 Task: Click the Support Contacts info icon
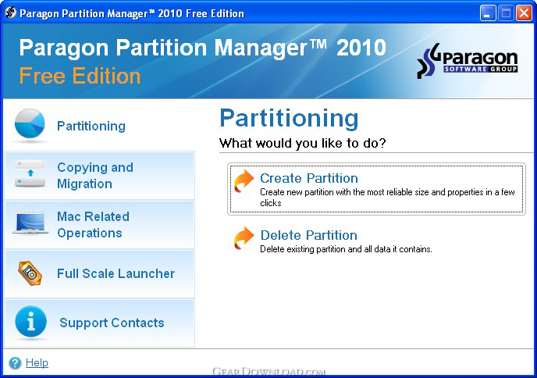click(30, 322)
